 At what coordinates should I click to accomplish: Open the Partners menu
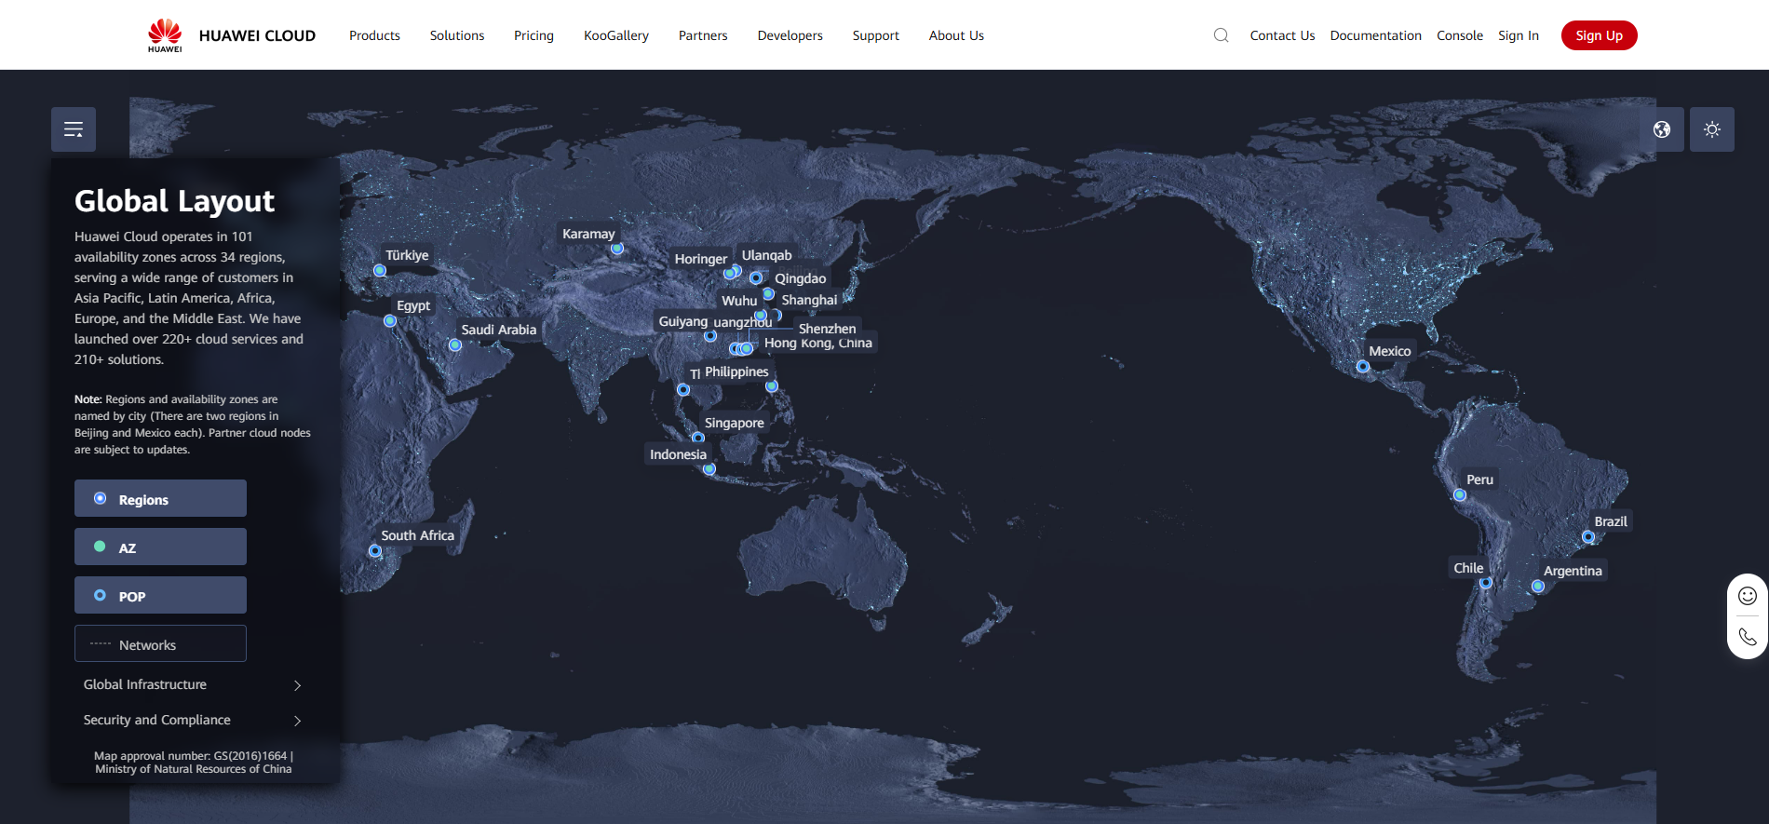tap(703, 35)
